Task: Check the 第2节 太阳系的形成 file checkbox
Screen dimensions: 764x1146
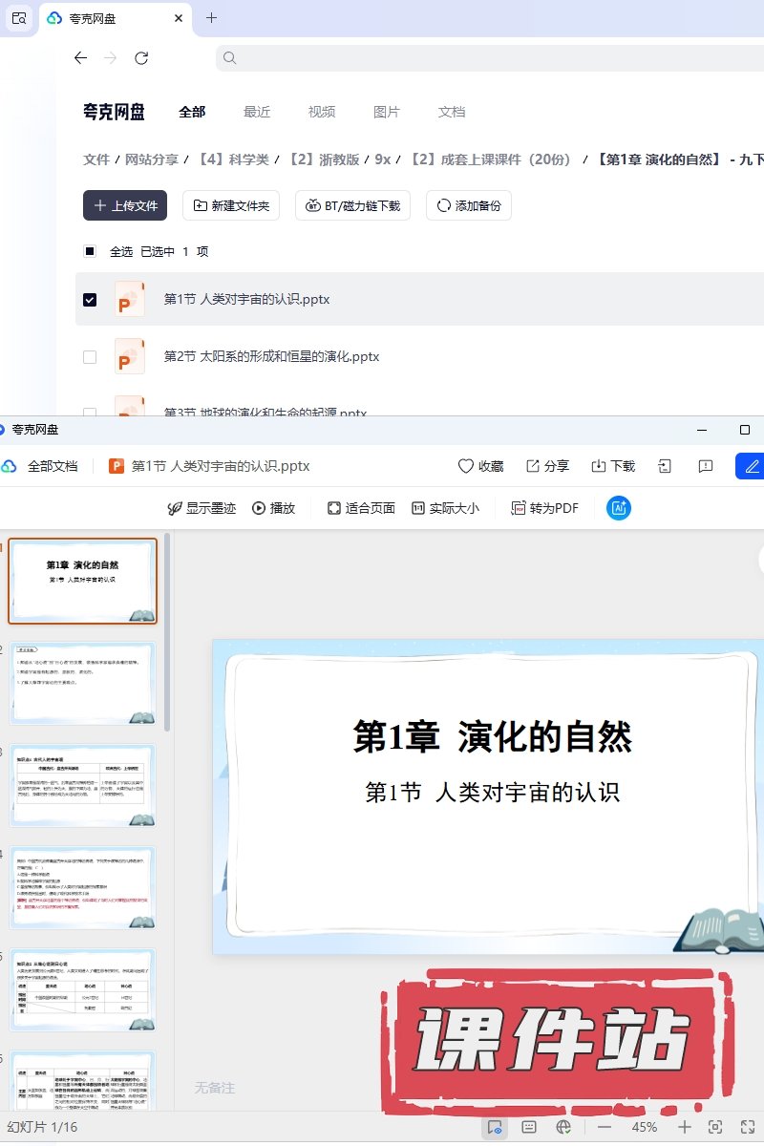Action: click(x=90, y=356)
